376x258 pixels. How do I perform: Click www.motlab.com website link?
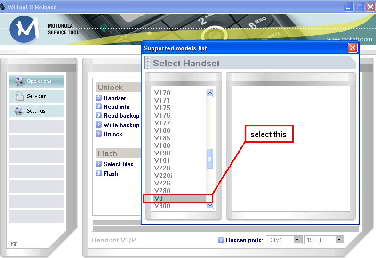(349, 39)
